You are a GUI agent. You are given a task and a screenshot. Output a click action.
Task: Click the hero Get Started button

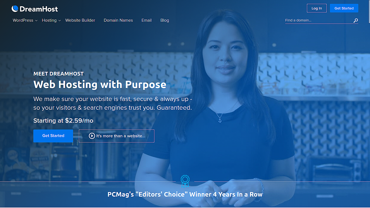[53, 136]
